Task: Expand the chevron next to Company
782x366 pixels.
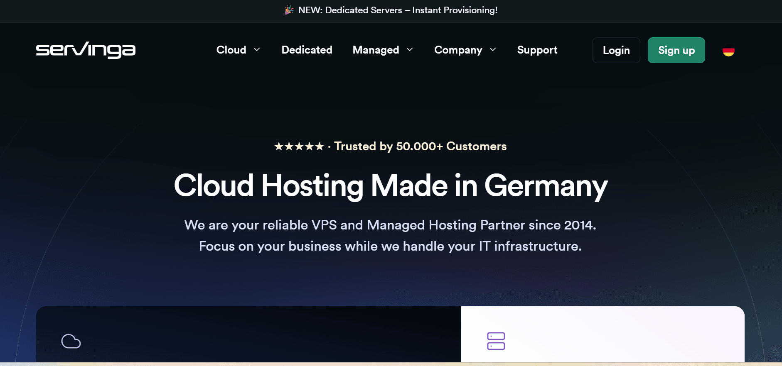Action: coord(493,50)
